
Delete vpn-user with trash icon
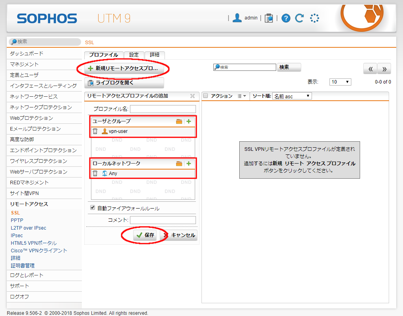pyautogui.click(x=95, y=131)
